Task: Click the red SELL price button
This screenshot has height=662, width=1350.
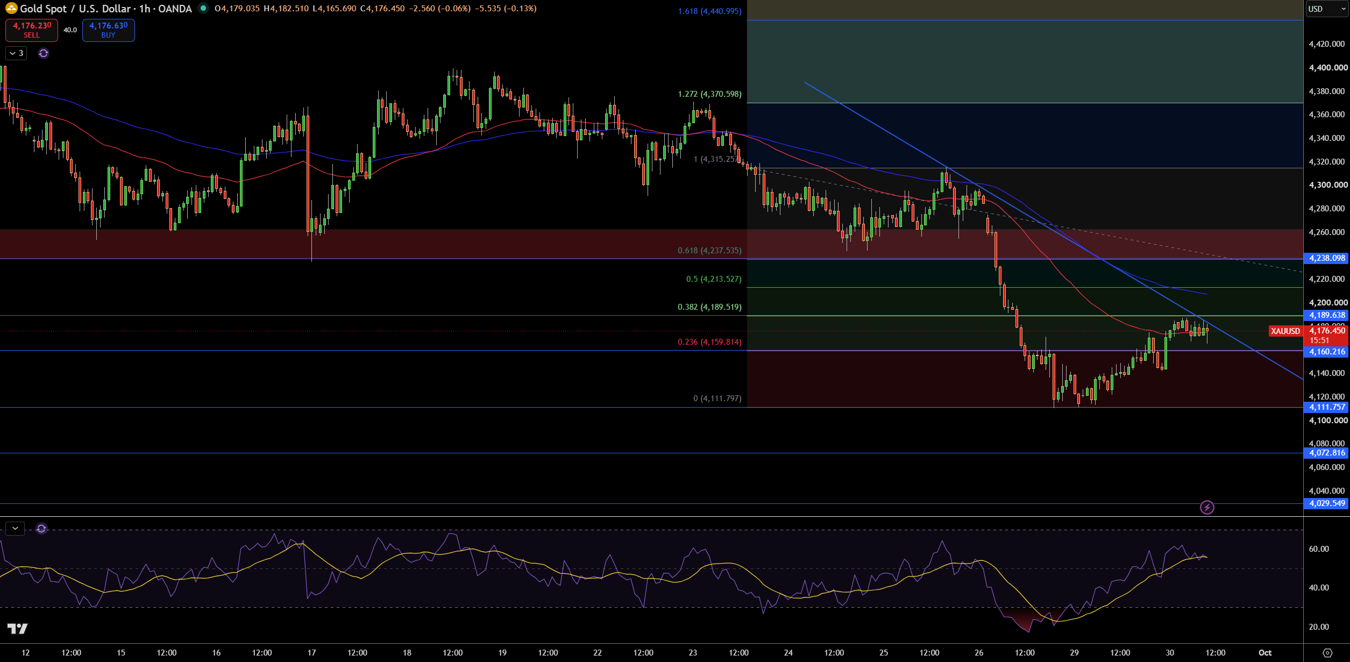Action: [32, 30]
